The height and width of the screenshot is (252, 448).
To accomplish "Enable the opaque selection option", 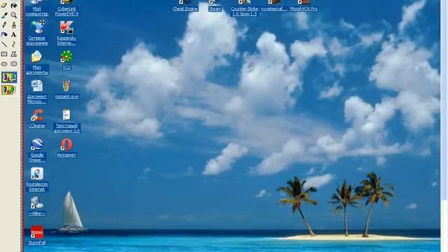I will pyautogui.click(x=9, y=78).
